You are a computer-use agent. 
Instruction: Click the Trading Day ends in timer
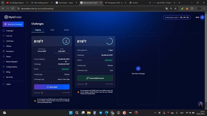point(177,17)
